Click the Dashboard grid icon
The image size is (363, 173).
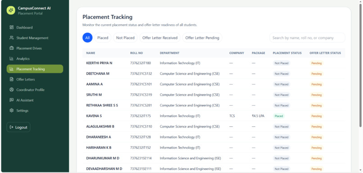click(x=12, y=27)
